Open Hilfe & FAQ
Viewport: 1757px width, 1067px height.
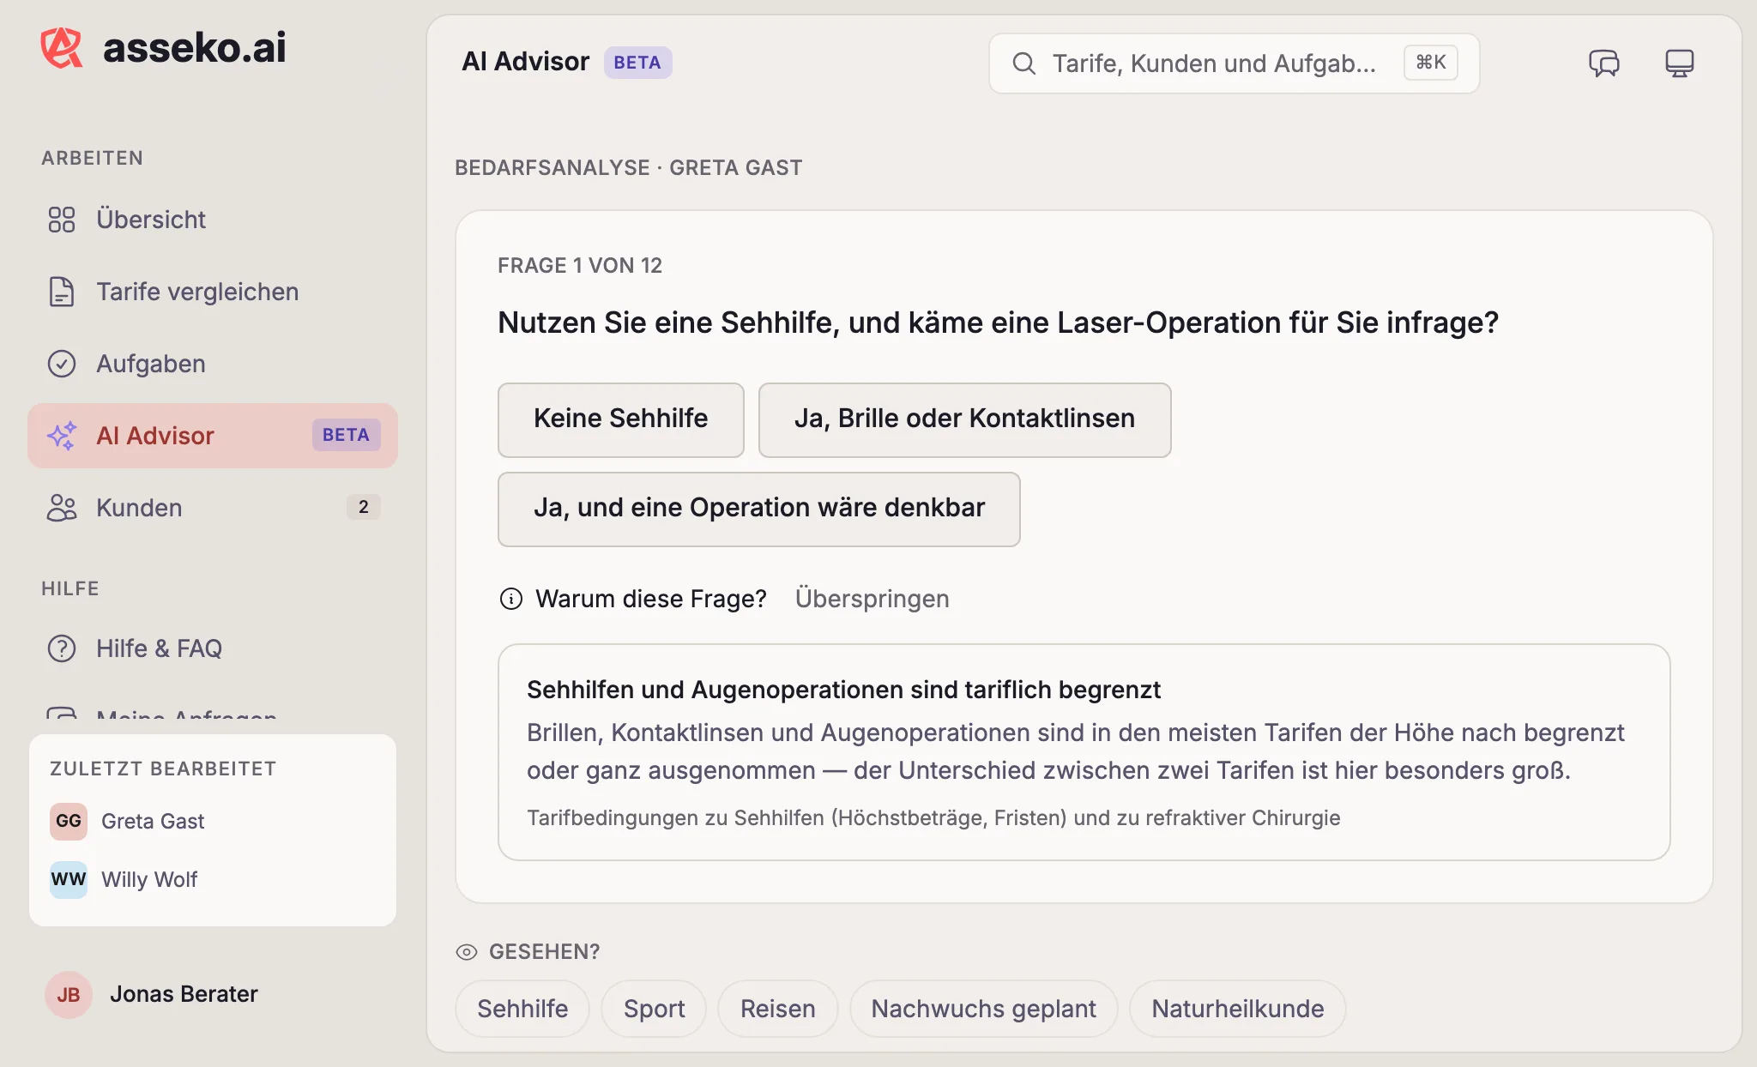pyautogui.click(x=213, y=648)
